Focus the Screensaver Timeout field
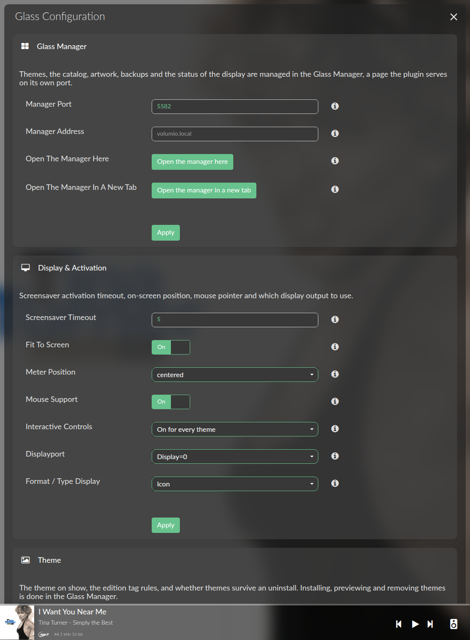Viewport: 470px width, 640px height. pyautogui.click(x=235, y=320)
